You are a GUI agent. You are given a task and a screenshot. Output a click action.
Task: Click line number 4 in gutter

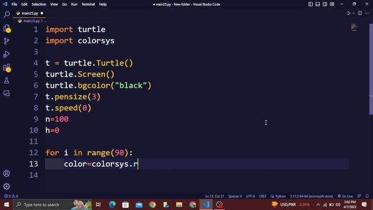[x=36, y=63]
